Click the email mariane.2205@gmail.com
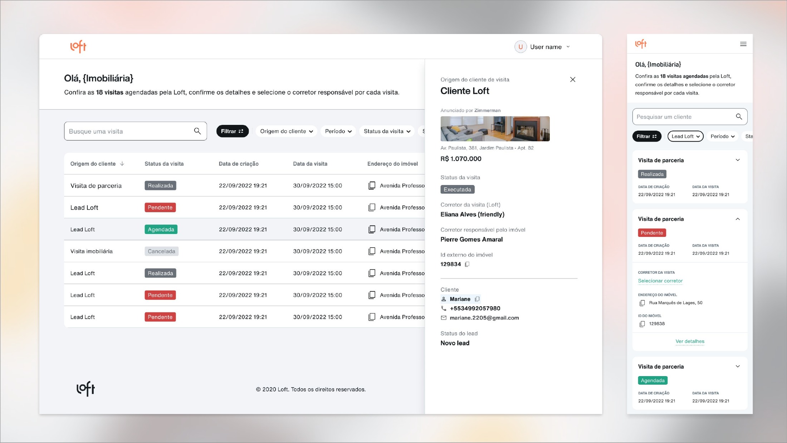Screen dimensions: 787x443 pyautogui.click(x=484, y=318)
